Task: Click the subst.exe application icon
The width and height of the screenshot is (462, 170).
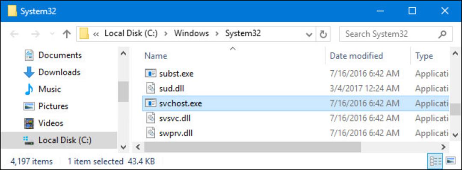Action: (x=151, y=73)
